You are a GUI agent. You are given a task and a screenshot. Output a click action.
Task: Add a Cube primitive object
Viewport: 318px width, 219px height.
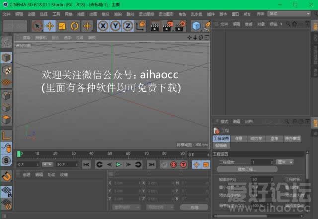[x=196, y=26]
